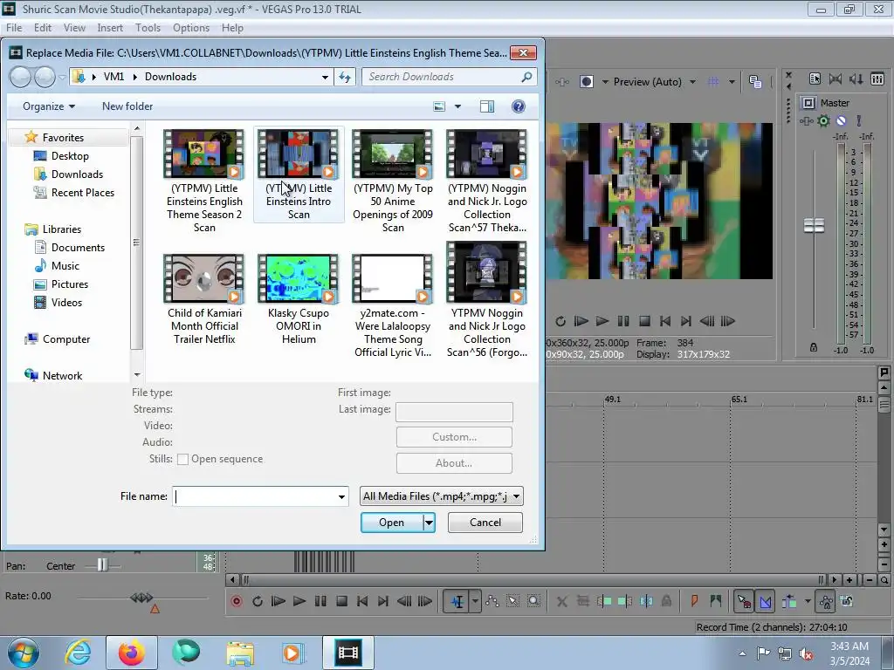Viewport: 894px width, 670px height.
Task: Click the Trim Start icon
Action: [604, 601]
